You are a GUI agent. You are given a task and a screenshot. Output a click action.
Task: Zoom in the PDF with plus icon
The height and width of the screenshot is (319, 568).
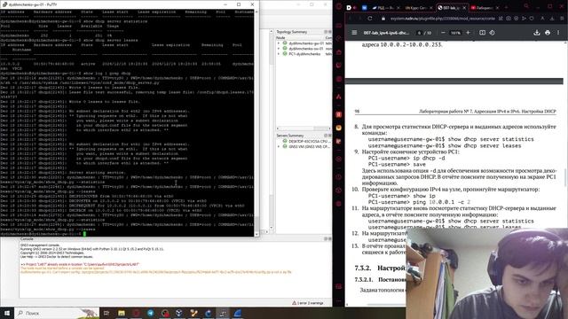[468, 33]
